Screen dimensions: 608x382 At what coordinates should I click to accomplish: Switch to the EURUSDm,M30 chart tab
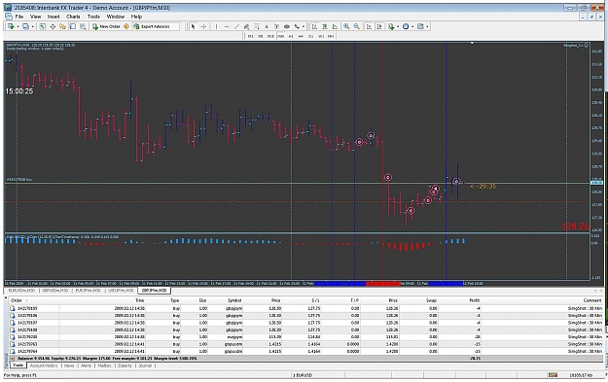21,291
